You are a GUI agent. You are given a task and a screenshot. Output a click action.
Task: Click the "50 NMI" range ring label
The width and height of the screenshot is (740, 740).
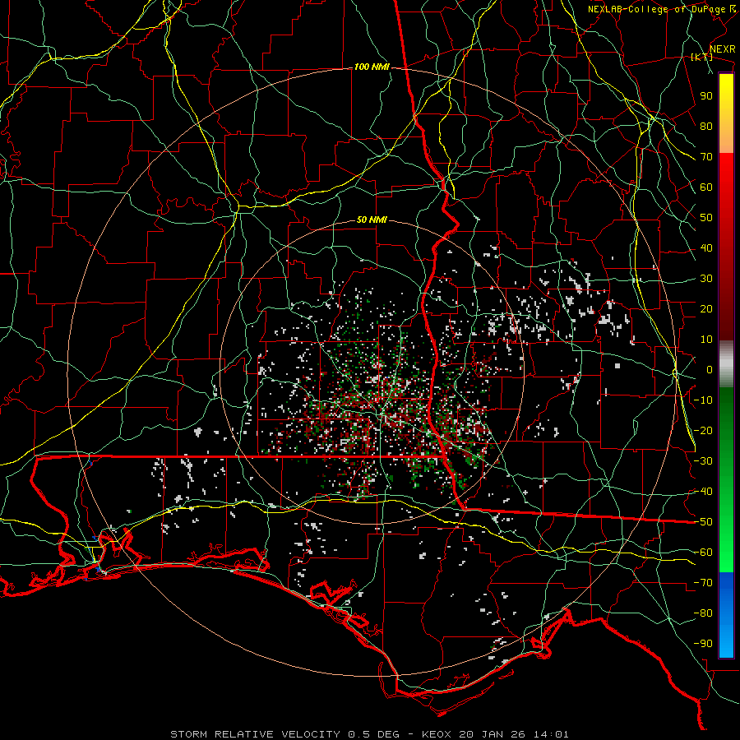pos(372,220)
